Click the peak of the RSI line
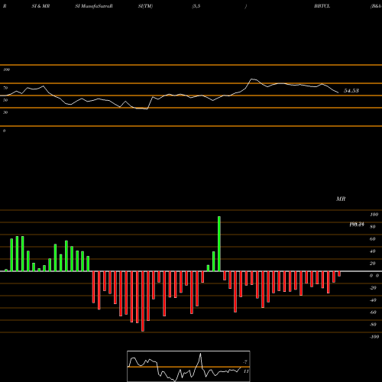The width and height of the screenshot is (382, 382). 252,79
